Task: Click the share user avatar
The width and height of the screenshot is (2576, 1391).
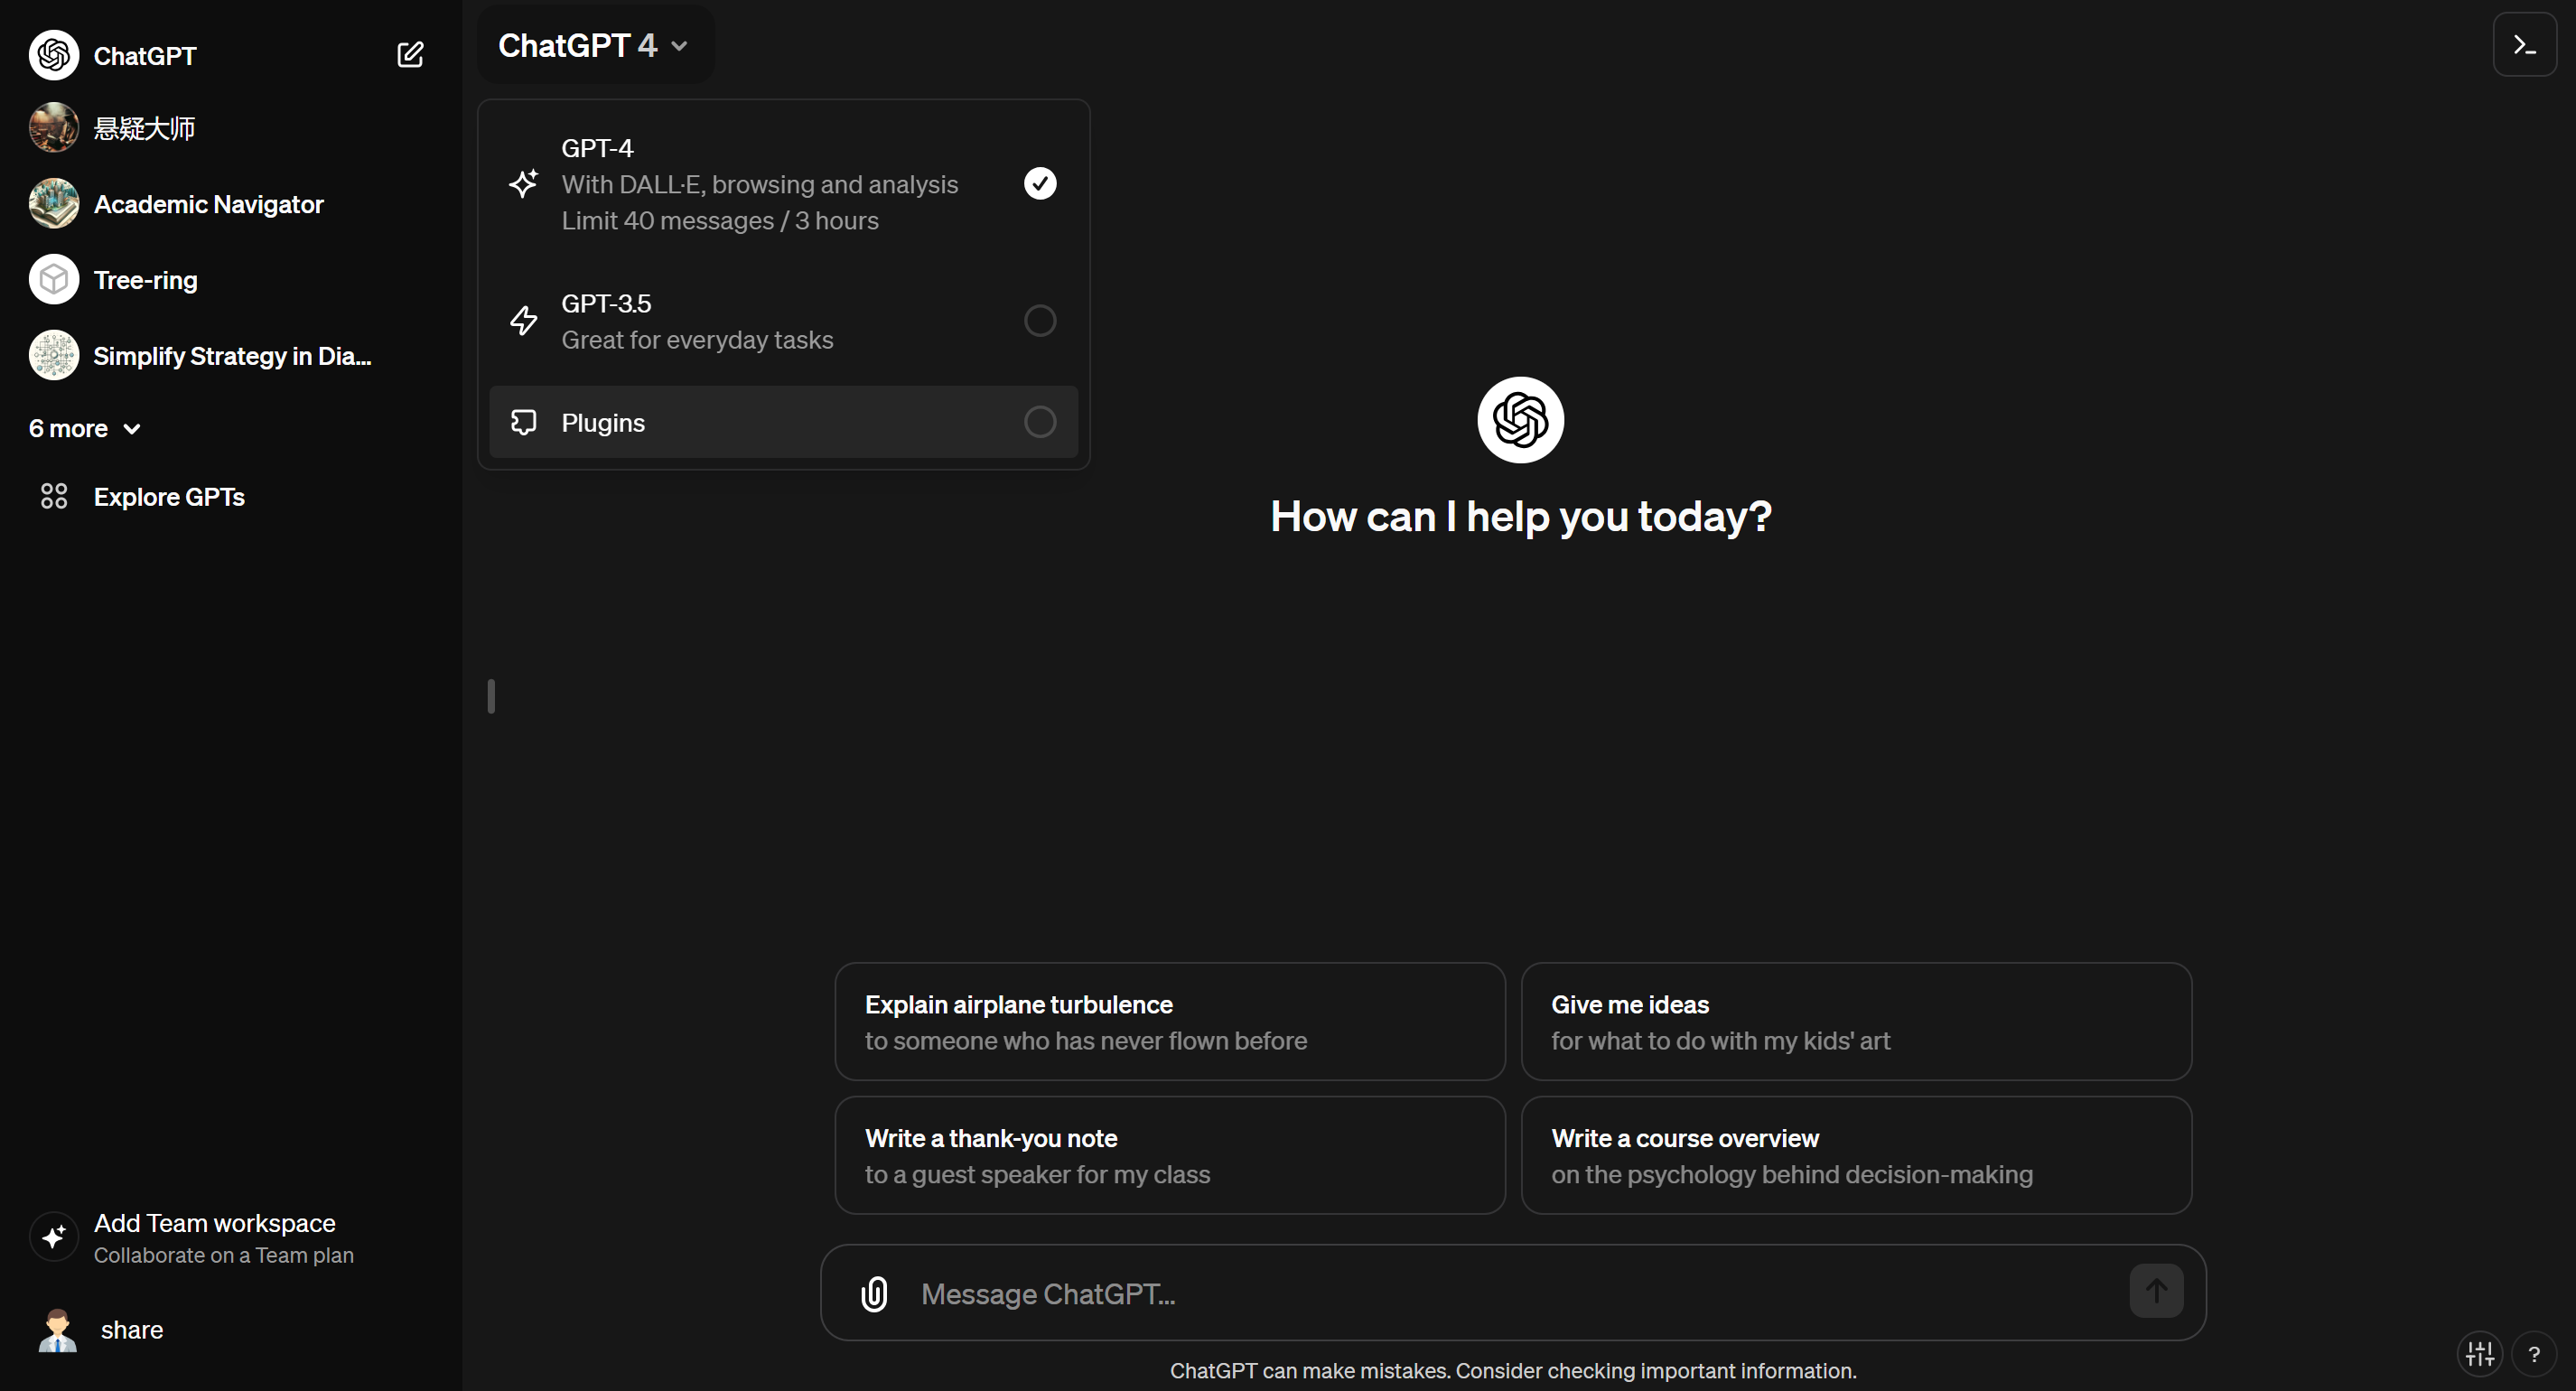Action: [58, 1330]
